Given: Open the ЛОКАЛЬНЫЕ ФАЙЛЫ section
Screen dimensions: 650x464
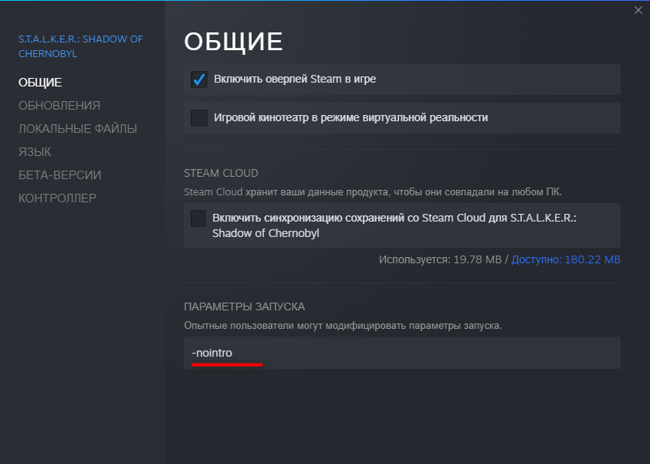Looking at the screenshot, I should [x=77, y=129].
